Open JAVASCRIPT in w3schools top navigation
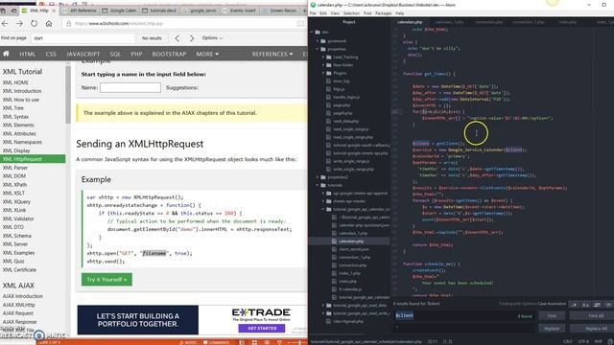The height and width of the screenshot is (345, 614). [83, 54]
